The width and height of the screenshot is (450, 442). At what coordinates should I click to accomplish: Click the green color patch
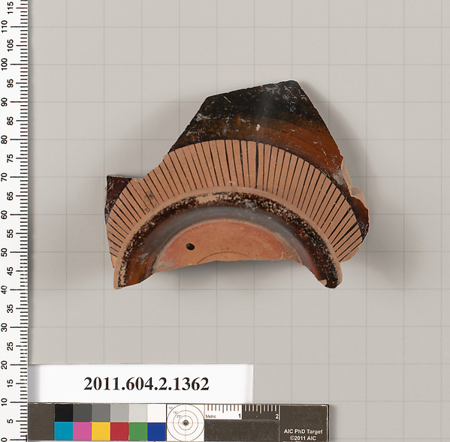[x=138, y=431]
